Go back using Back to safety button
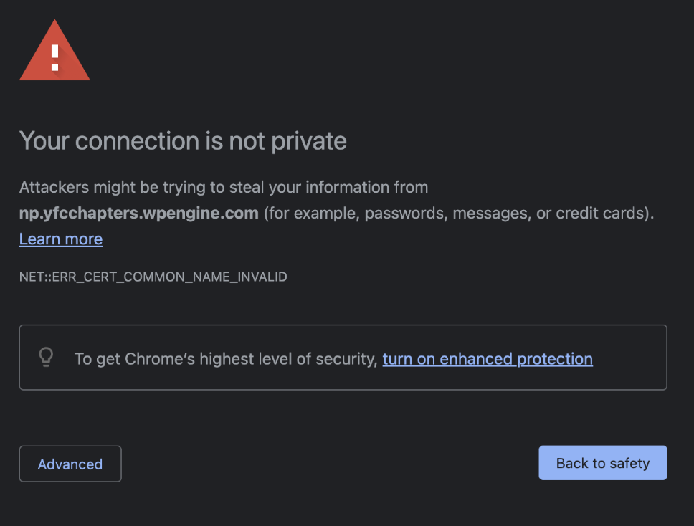Viewport: 694px width, 526px height. 603,463
